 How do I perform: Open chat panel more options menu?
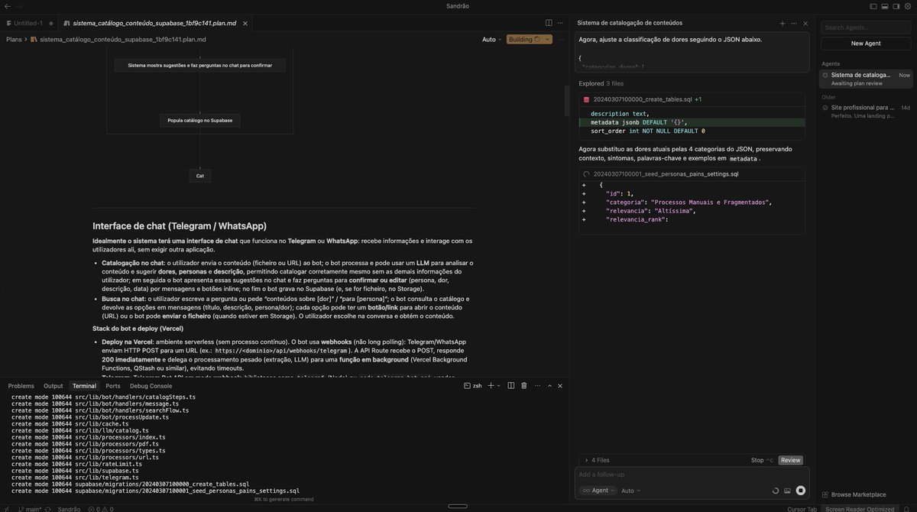tap(794, 24)
